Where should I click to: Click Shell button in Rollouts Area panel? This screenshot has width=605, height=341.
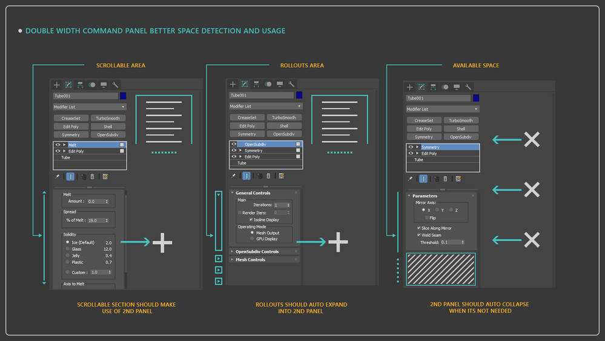pyautogui.click(x=284, y=126)
